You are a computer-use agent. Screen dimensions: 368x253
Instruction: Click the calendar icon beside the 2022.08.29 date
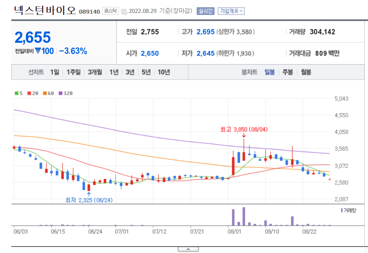pos(124,11)
